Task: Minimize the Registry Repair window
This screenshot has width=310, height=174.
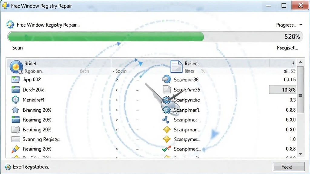Action: (x=269, y=6)
